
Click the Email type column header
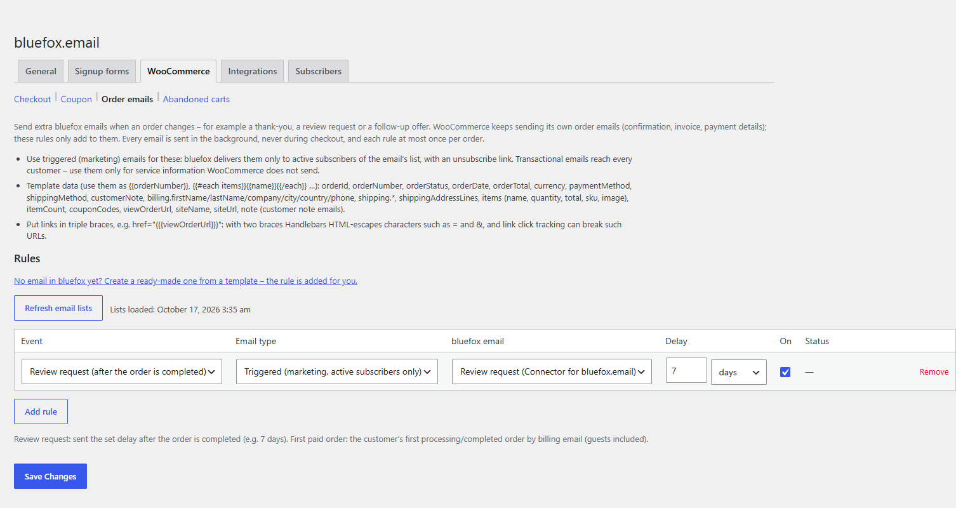pos(256,341)
